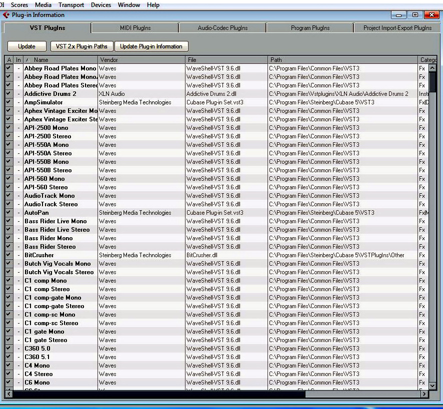443x409 pixels.
Task: Click the Cubase logo icon in title bar
Action: tap(6, 15)
